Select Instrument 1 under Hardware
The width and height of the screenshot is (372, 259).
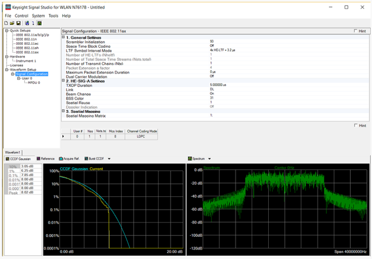click(26, 61)
